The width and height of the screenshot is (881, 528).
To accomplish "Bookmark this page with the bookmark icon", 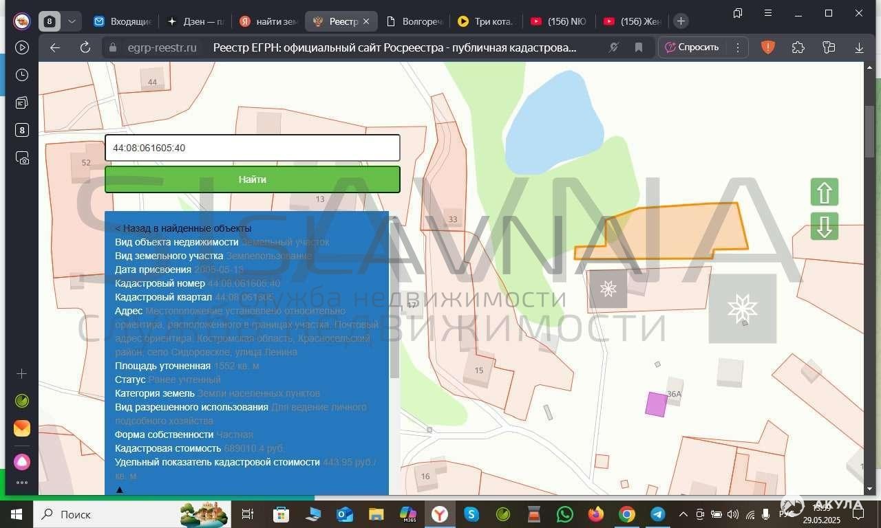I will point(639,47).
